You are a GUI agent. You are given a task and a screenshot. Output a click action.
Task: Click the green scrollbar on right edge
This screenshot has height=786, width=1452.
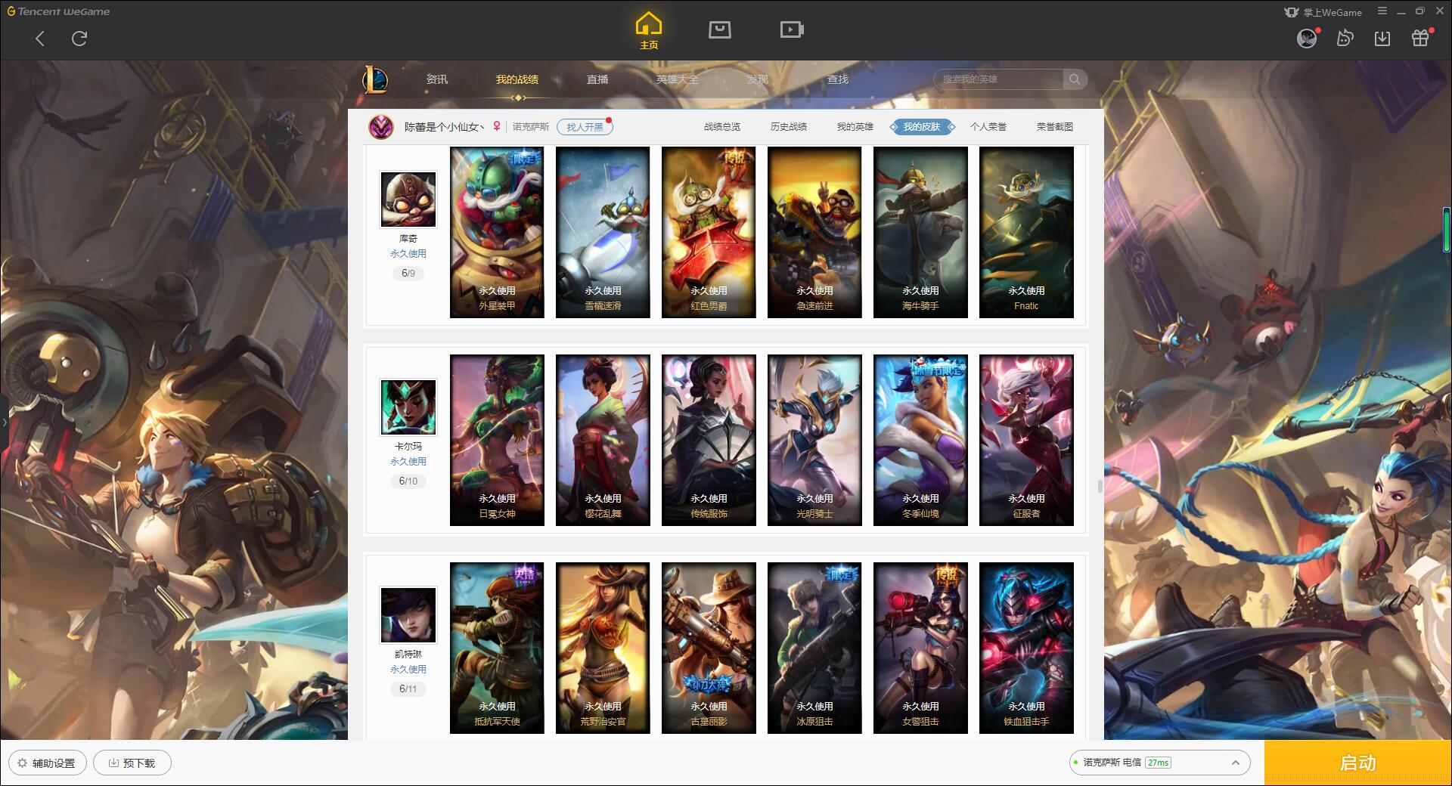(x=1447, y=230)
